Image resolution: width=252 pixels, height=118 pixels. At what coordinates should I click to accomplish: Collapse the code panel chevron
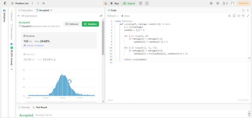coord(248,10)
